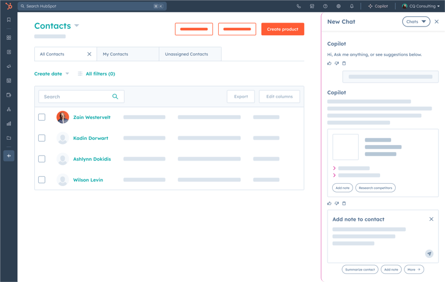Image resolution: width=445 pixels, height=282 pixels.
Task: Click the Research competitors button
Action: (x=375, y=188)
